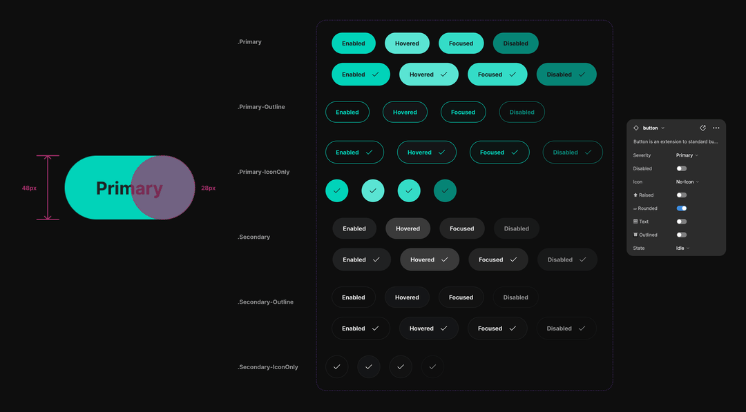The width and height of the screenshot is (746, 412).
Task: Click the large Primary button illustration
Action: click(x=130, y=188)
